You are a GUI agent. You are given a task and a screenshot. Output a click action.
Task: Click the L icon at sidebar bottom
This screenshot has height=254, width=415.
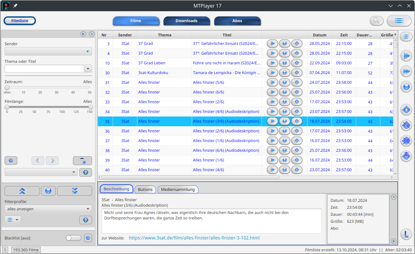click(406, 234)
